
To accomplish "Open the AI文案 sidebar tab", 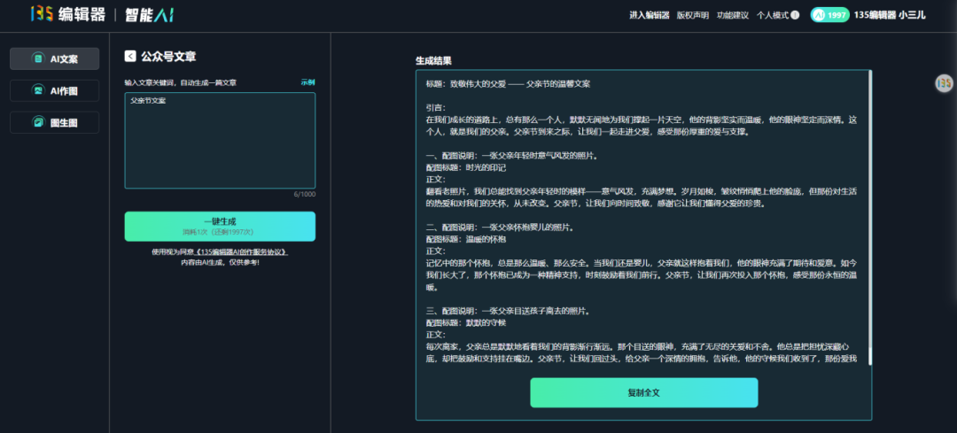I will tap(54, 59).
